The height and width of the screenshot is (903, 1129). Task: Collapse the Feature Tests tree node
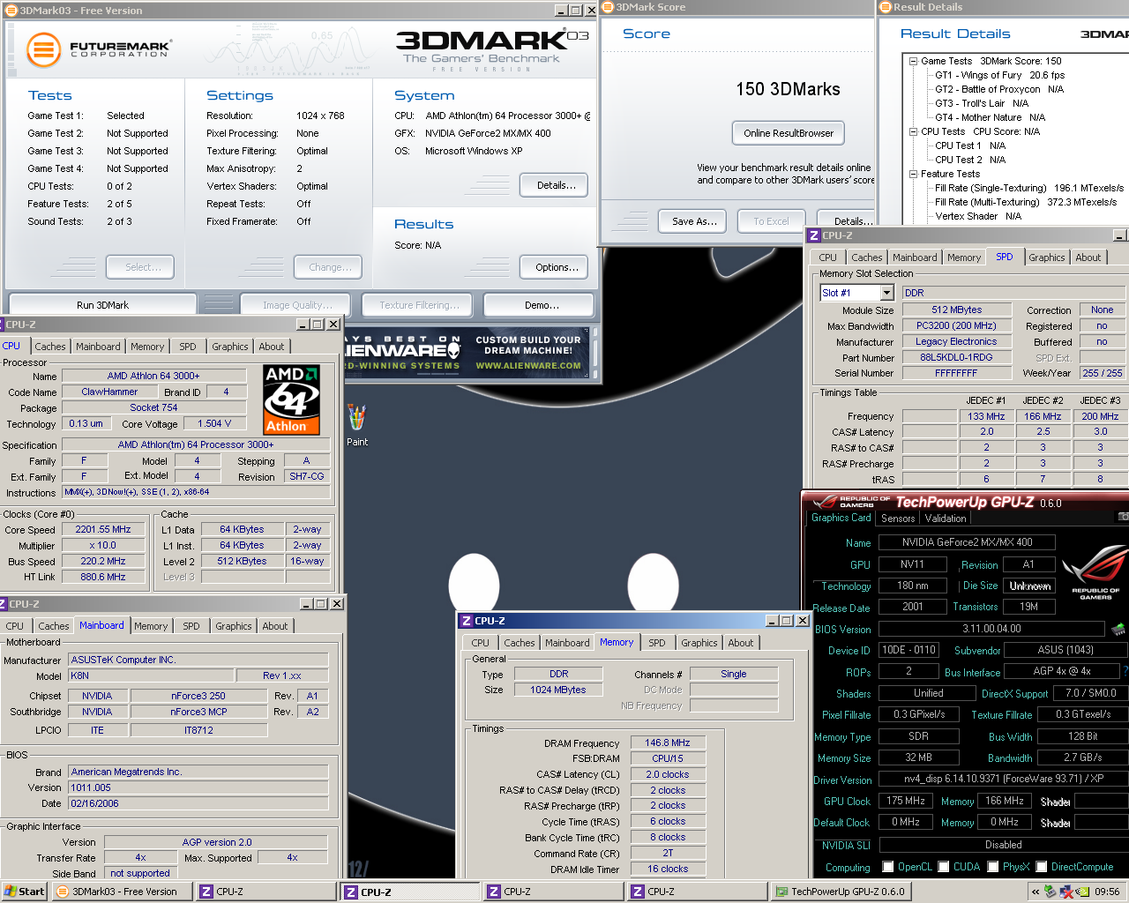(913, 174)
